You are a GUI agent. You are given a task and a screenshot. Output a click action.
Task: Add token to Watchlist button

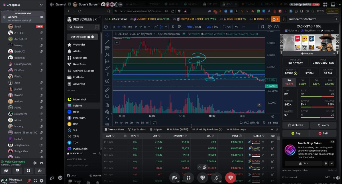pyautogui.click(x=296, y=125)
